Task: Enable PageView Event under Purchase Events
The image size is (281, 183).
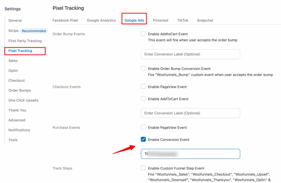Action: 143,127
